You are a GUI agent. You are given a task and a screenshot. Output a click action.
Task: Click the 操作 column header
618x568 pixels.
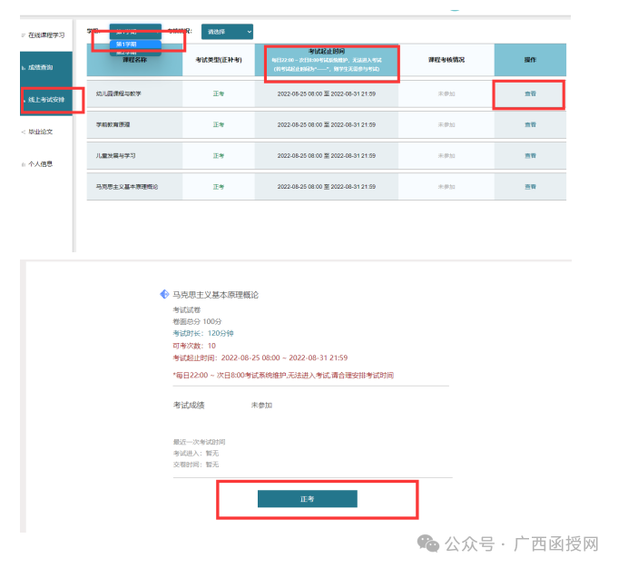tap(530, 60)
